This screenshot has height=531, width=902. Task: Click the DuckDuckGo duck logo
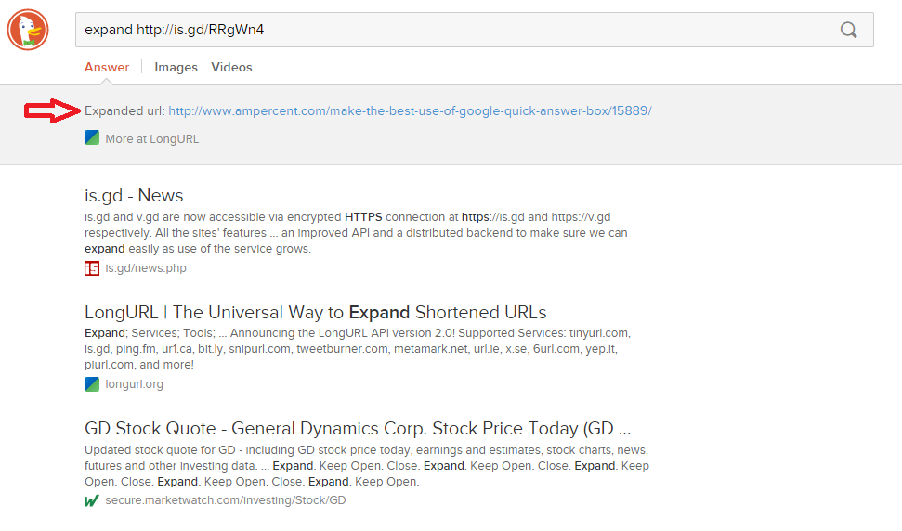tap(28, 29)
